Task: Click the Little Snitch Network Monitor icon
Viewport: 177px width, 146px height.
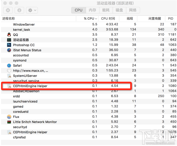Action: click(9, 122)
